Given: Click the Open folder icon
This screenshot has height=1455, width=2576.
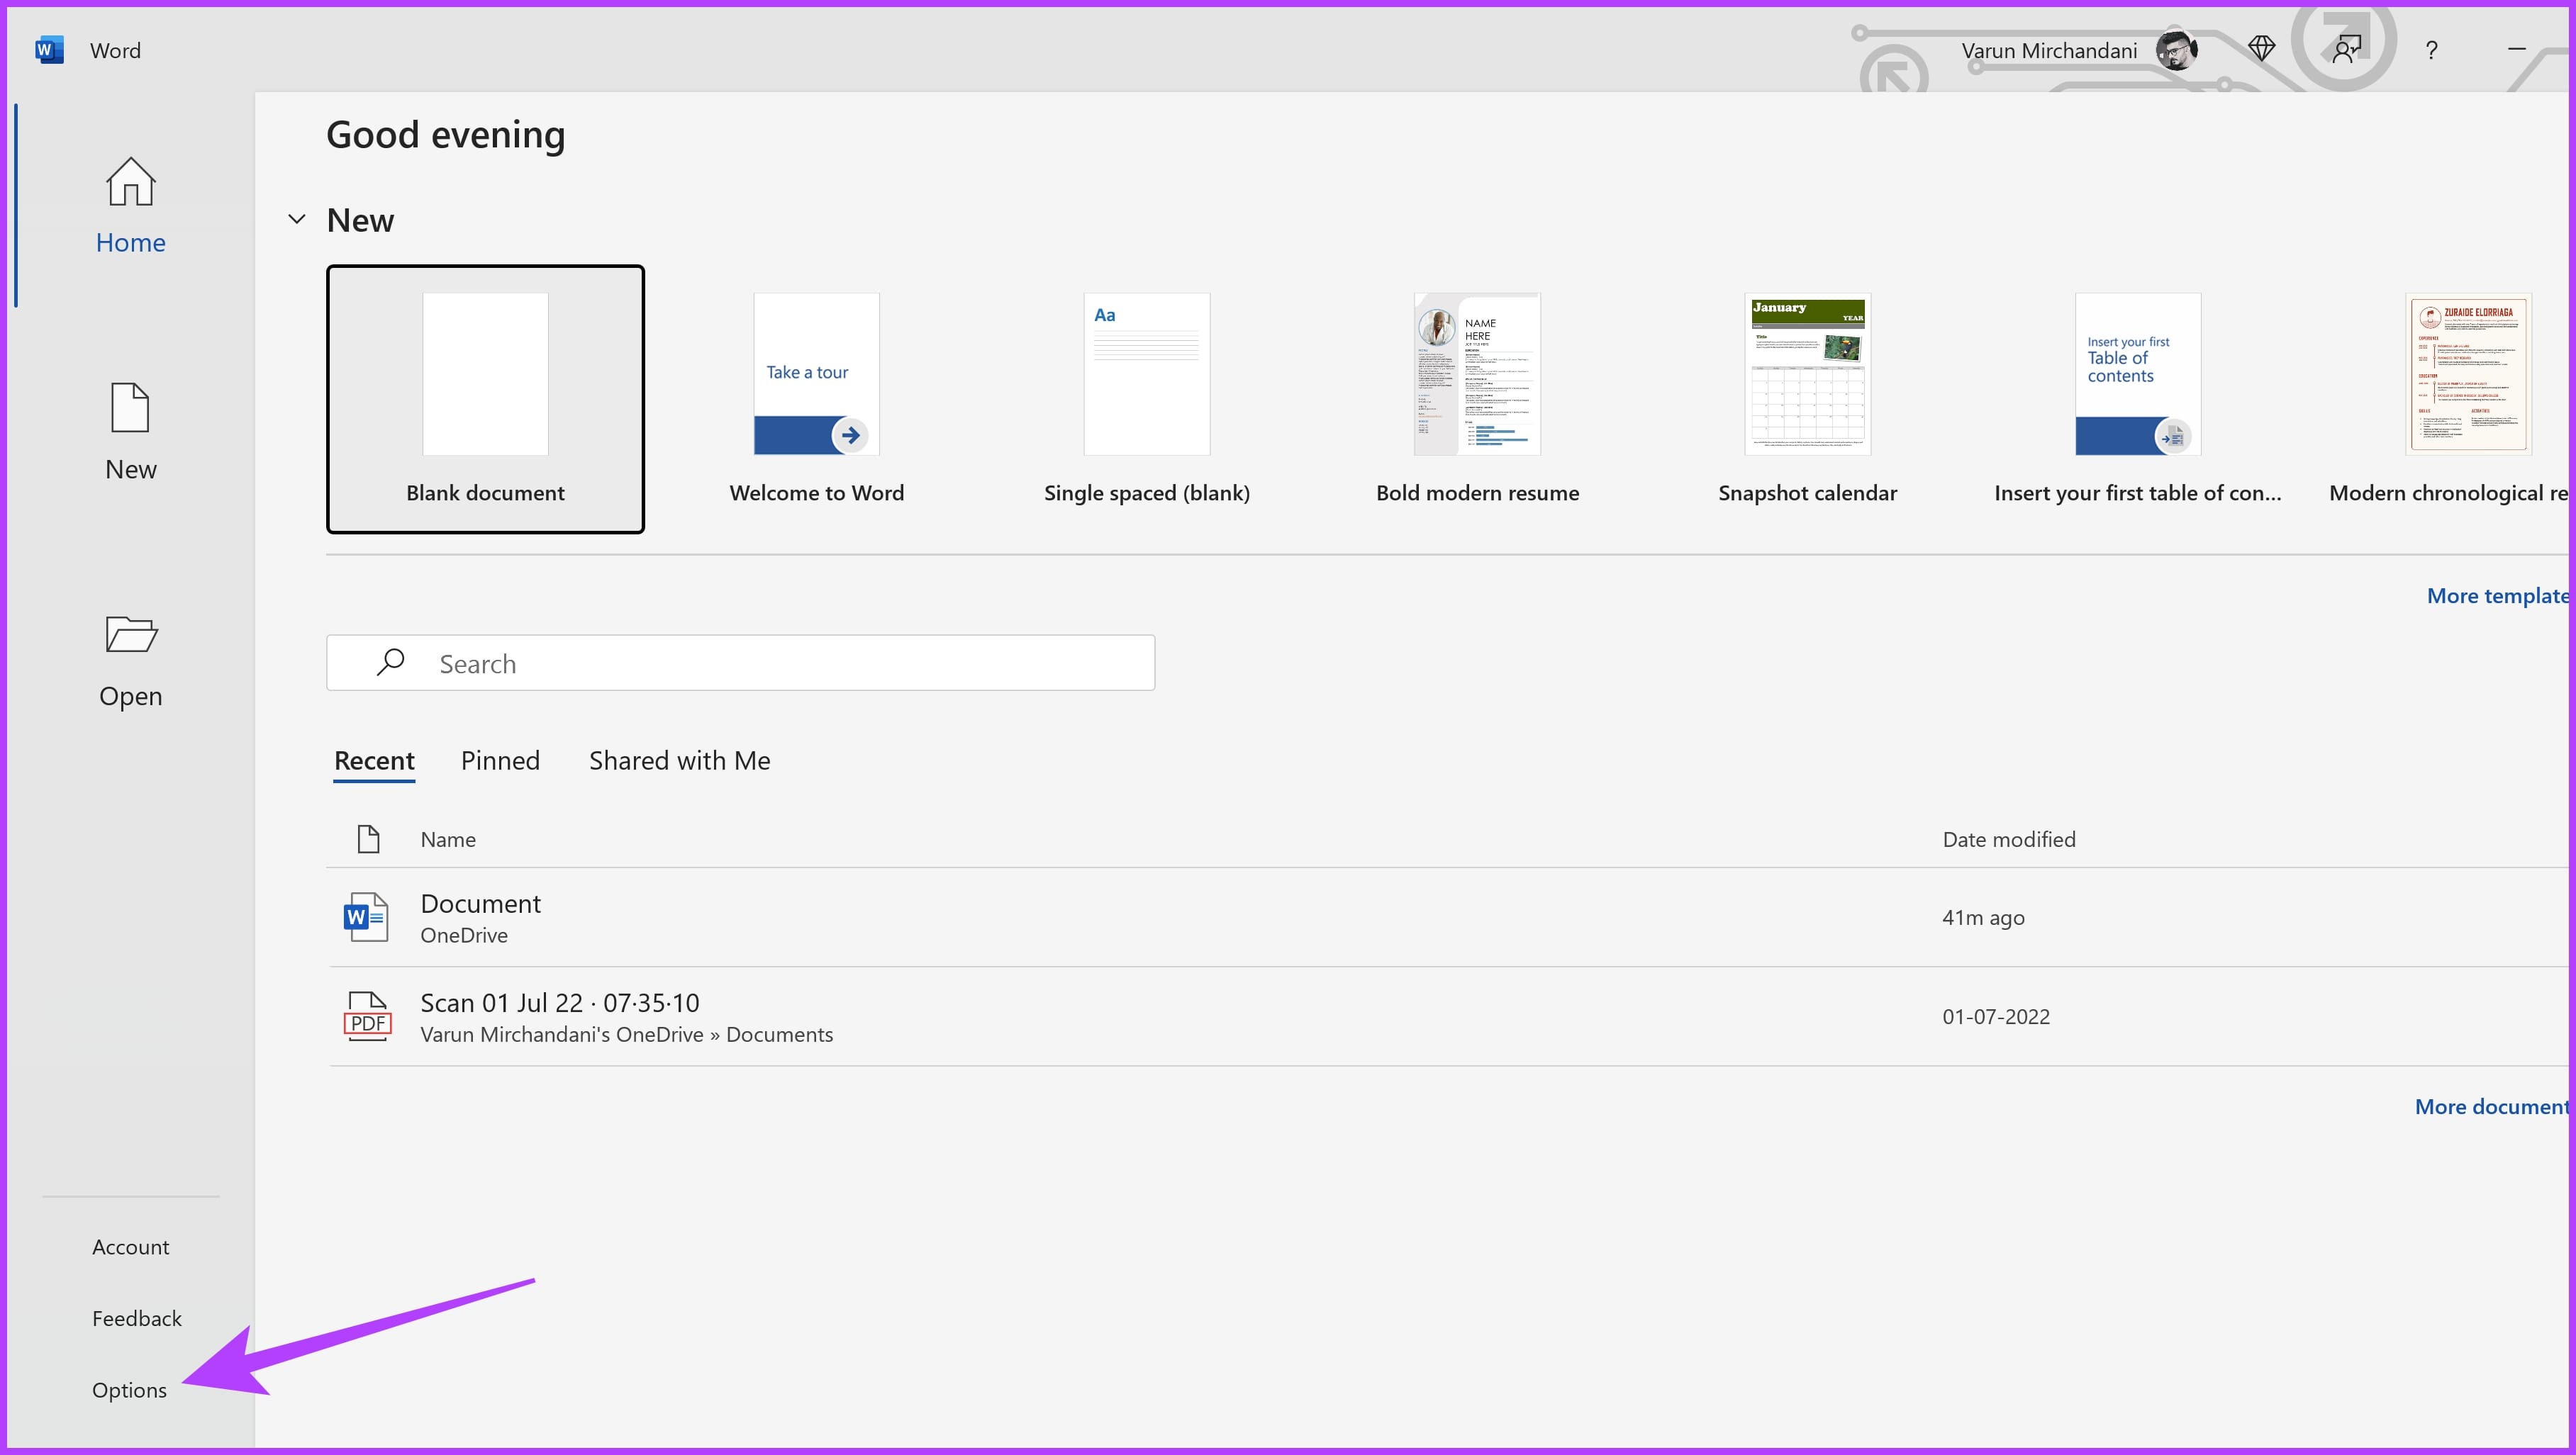Looking at the screenshot, I should pos(131,634).
